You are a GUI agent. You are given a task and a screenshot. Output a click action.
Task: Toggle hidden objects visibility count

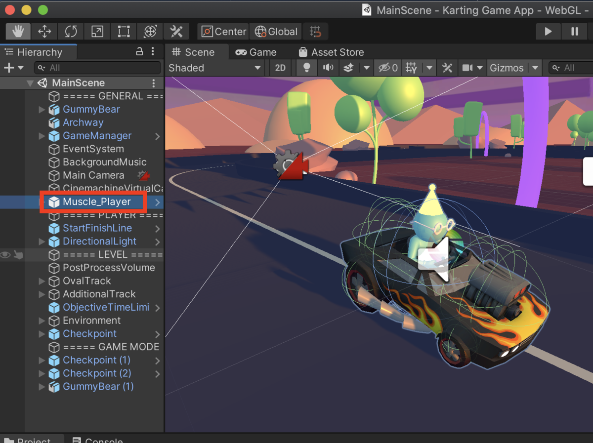click(x=387, y=68)
